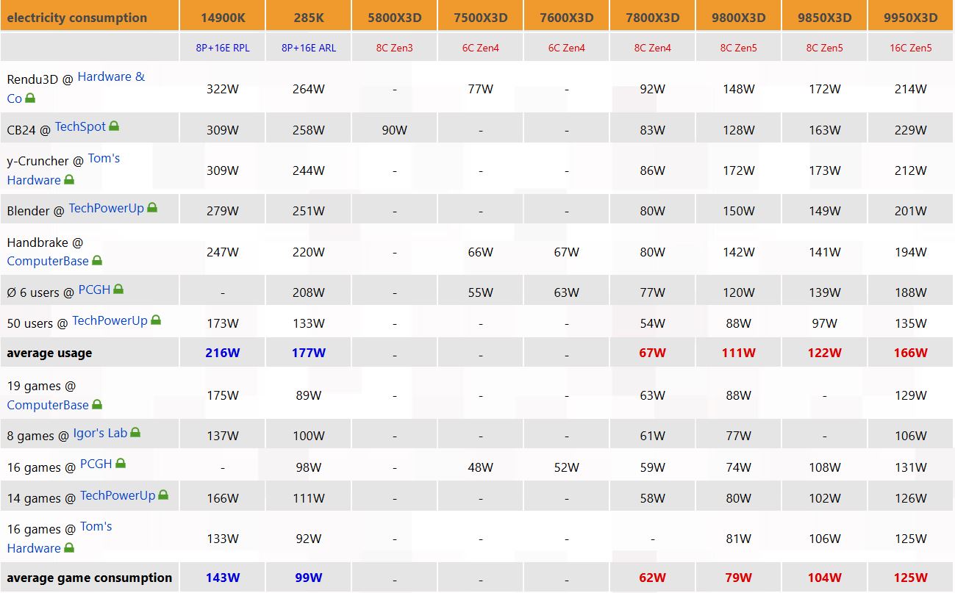Click the lock icon beside Igor's Lab

click(x=135, y=434)
